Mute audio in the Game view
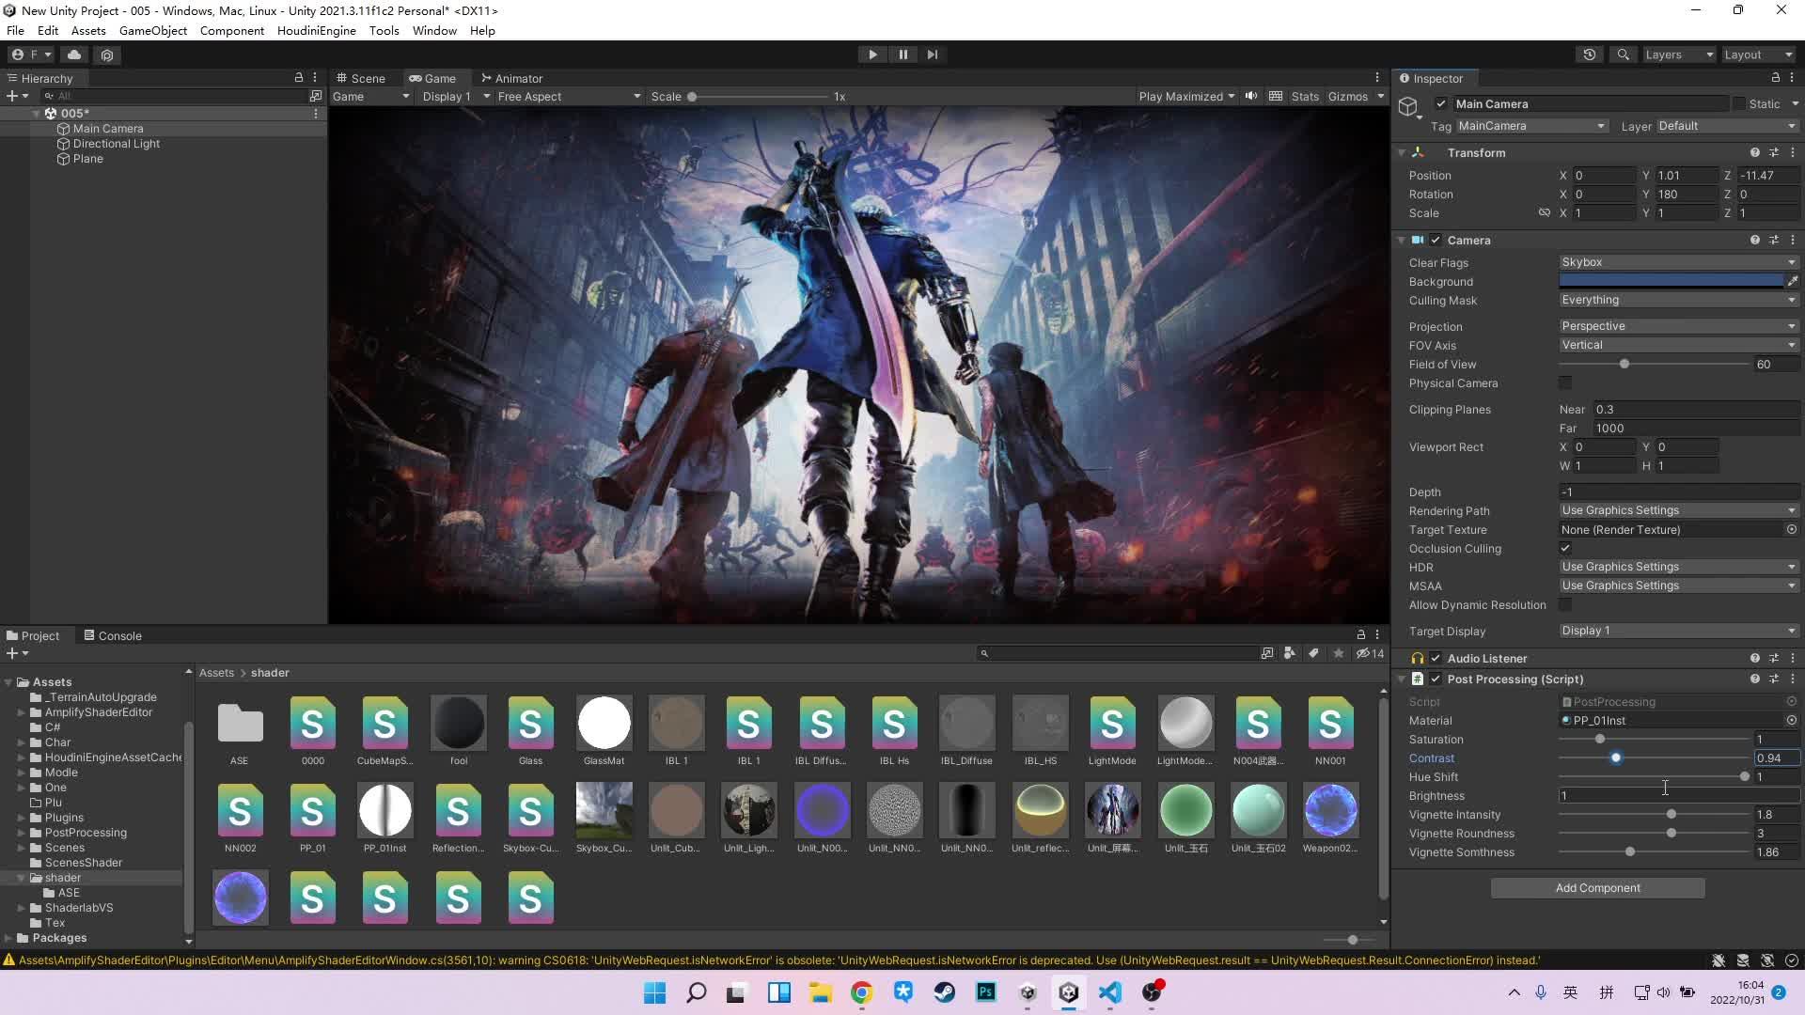This screenshot has height=1015, width=1805. click(1251, 96)
